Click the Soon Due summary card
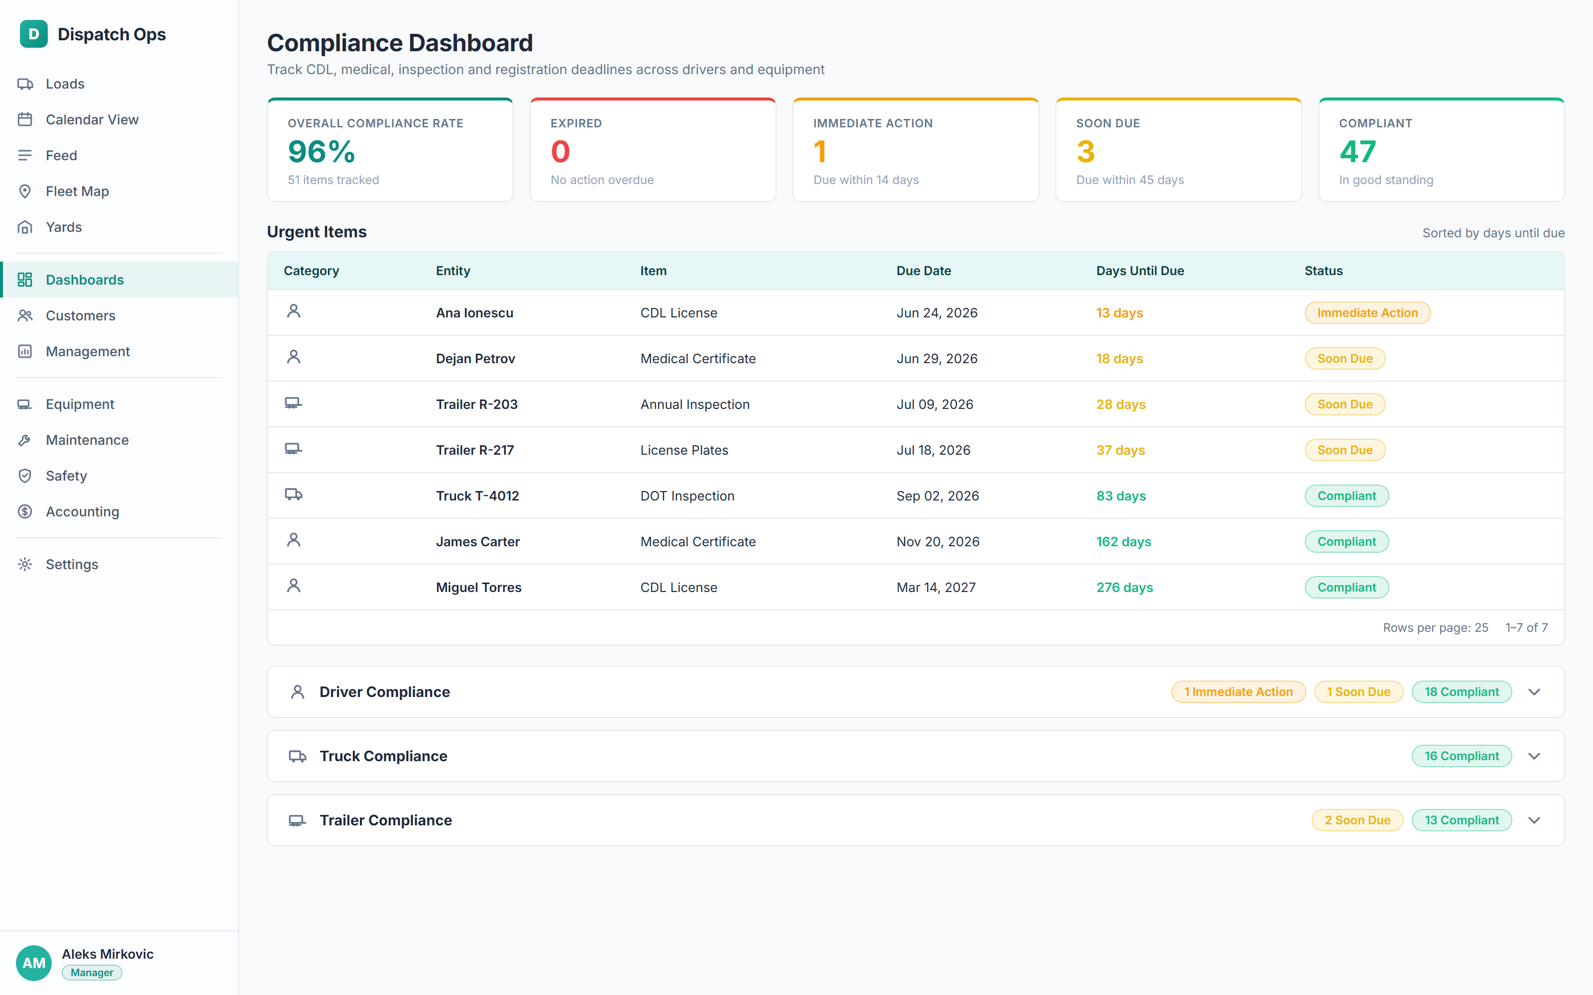The width and height of the screenshot is (1593, 995). pyautogui.click(x=1178, y=150)
